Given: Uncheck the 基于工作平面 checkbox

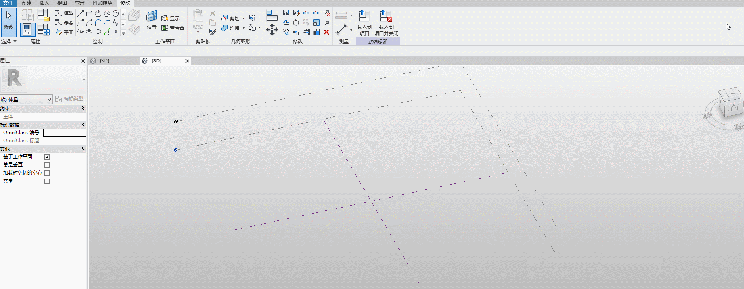Looking at the screenshot, I should [x=47, y=157].
